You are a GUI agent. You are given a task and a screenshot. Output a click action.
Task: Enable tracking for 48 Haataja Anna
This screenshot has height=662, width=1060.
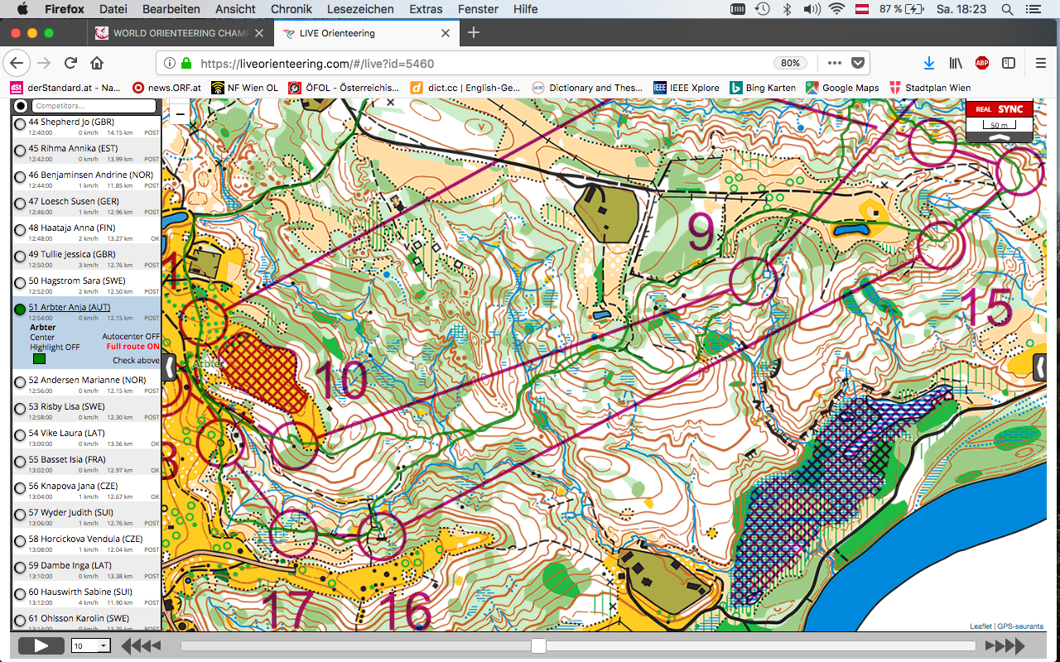click(20, 229)
